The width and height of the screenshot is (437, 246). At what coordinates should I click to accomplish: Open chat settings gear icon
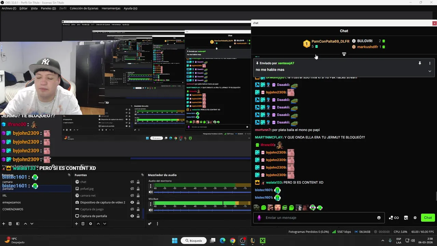pyautogui.click(x=415, y=218)
